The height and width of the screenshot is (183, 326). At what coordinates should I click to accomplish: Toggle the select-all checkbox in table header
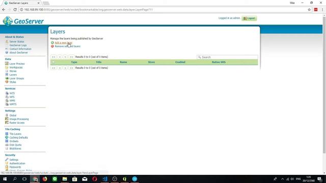point(53,62)
